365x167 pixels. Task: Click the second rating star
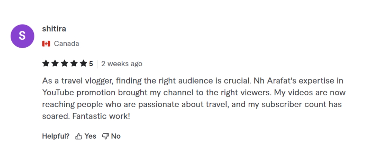pos(55,63)
